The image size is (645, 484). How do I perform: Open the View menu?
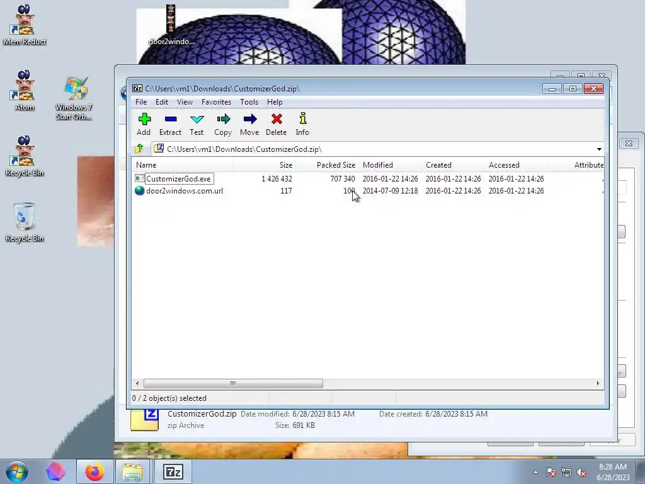click(185, 102)
